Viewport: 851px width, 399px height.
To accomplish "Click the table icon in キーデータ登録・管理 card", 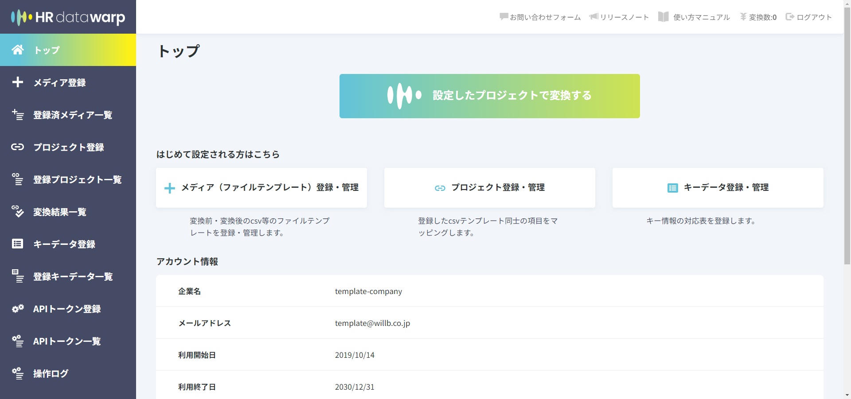I will click(x=673, y=188).
